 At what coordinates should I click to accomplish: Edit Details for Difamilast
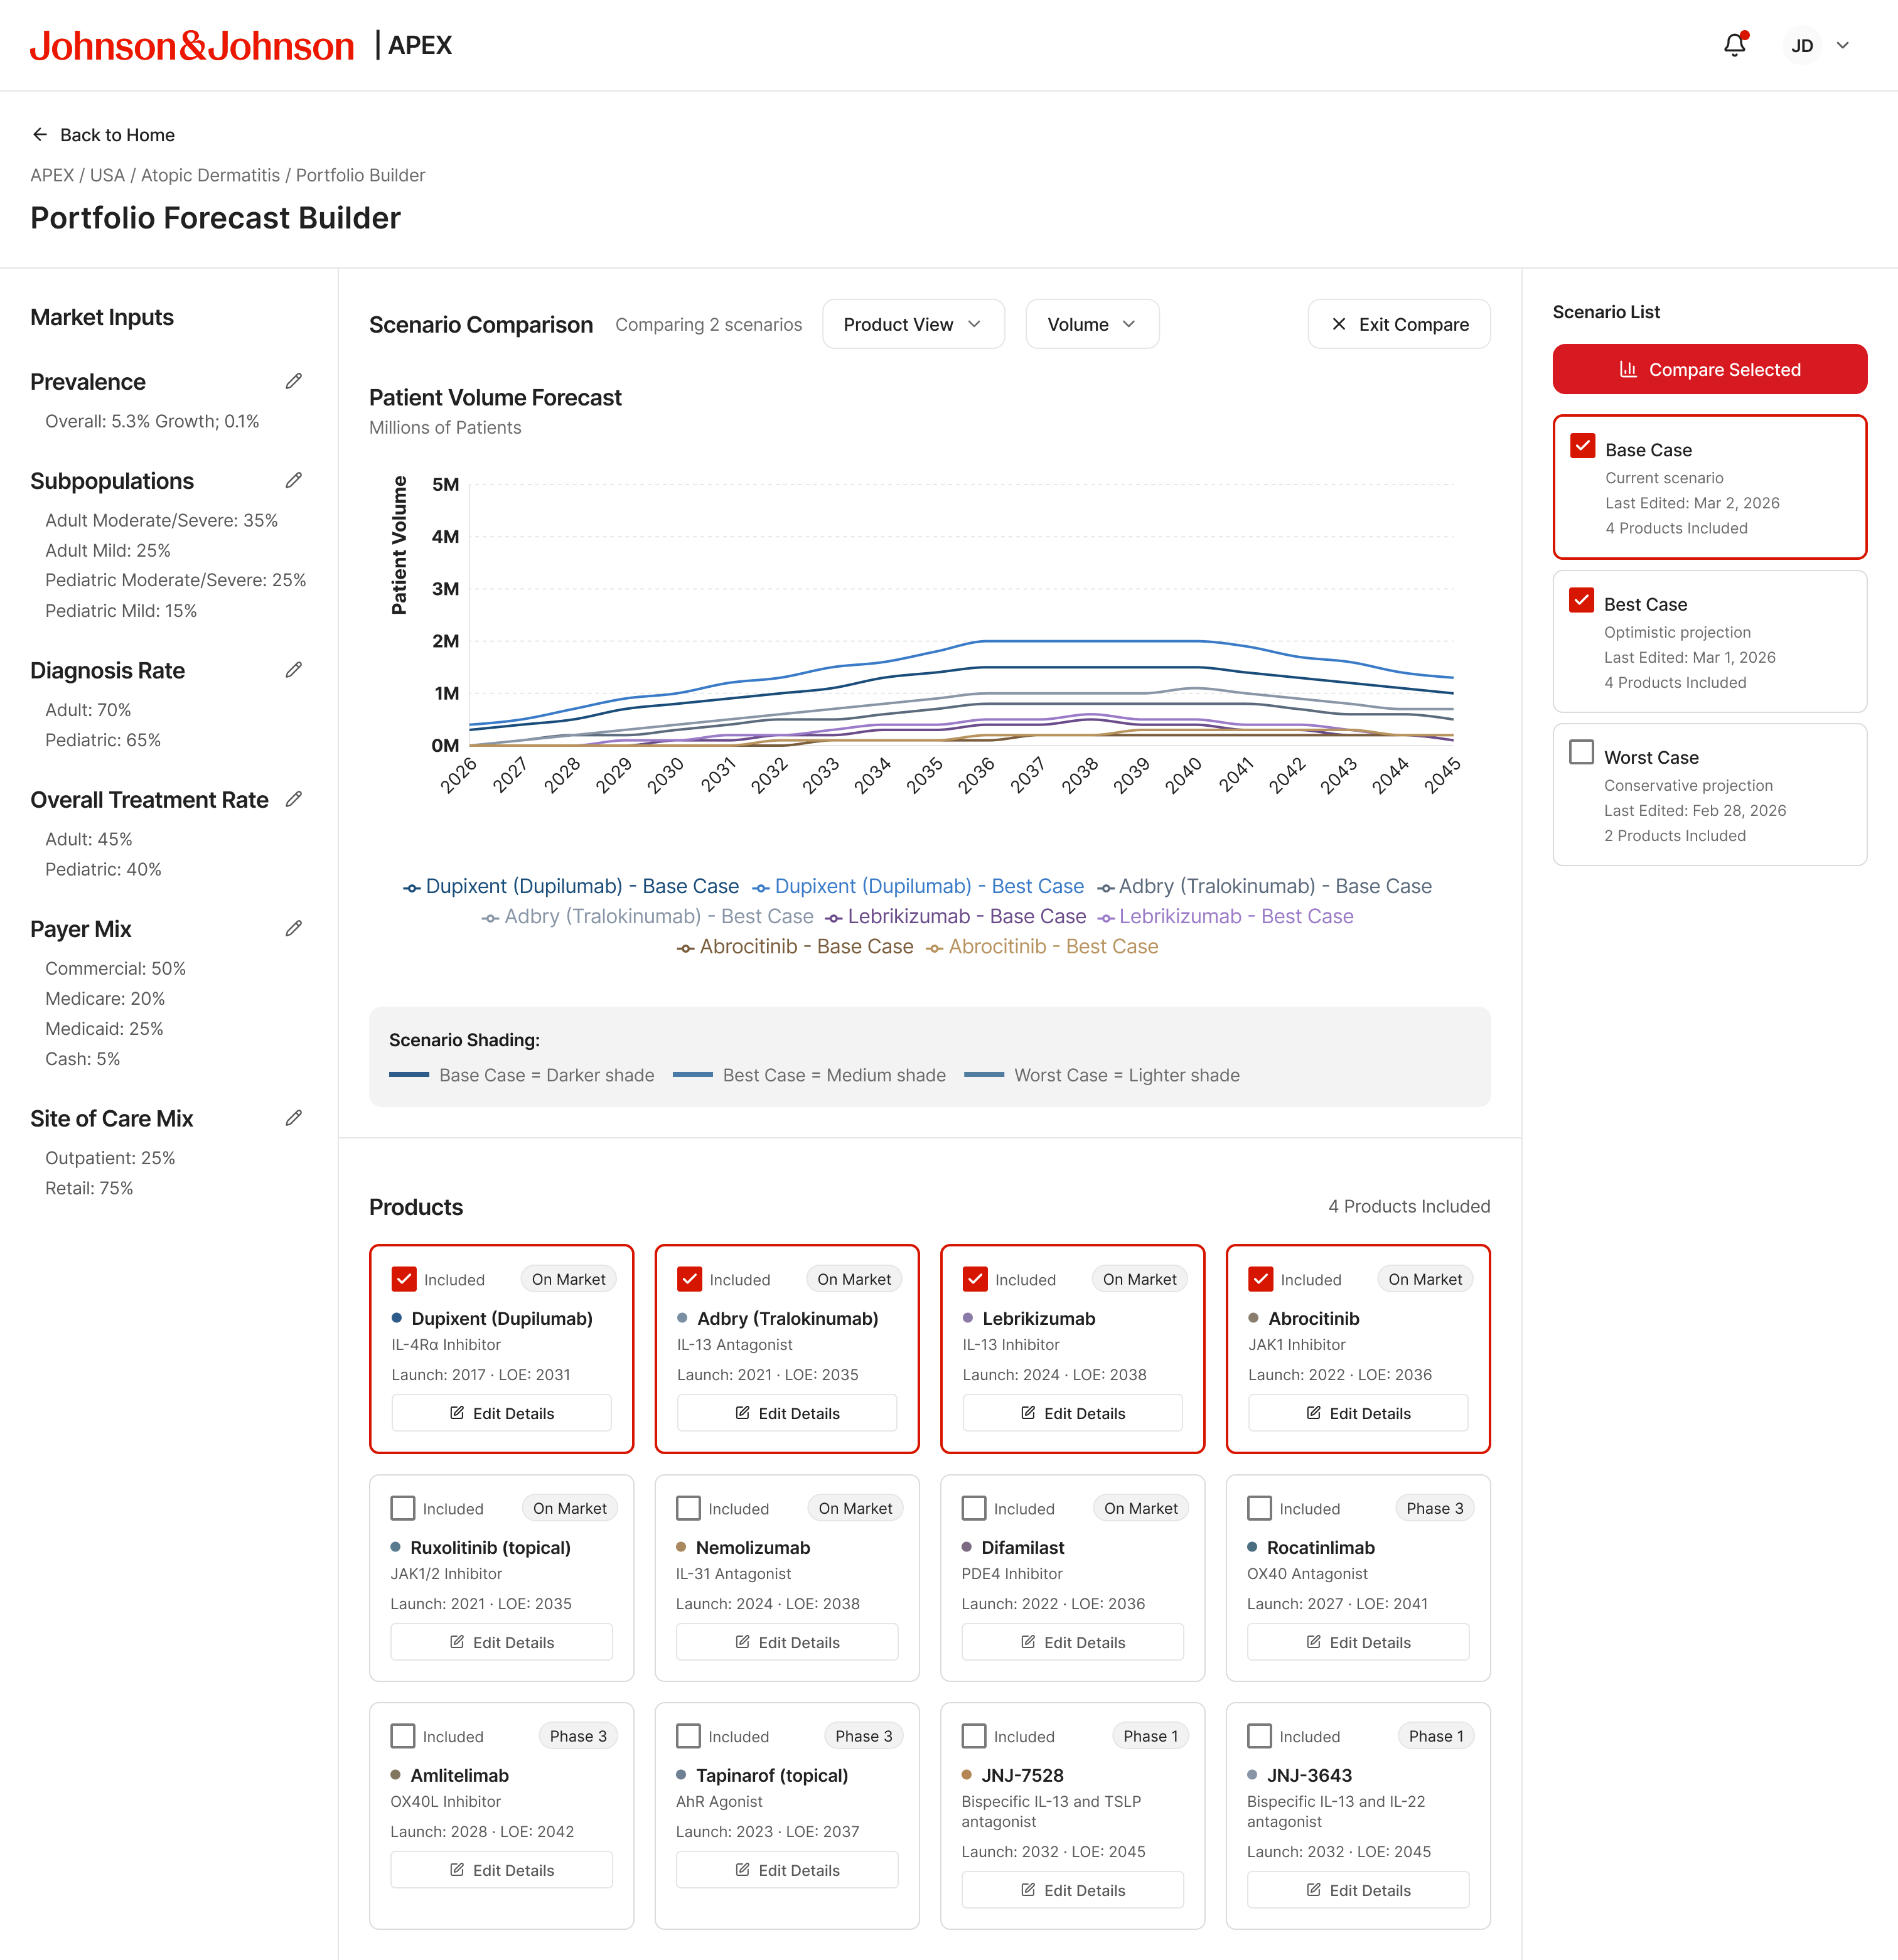(x=1072, y=1642)
